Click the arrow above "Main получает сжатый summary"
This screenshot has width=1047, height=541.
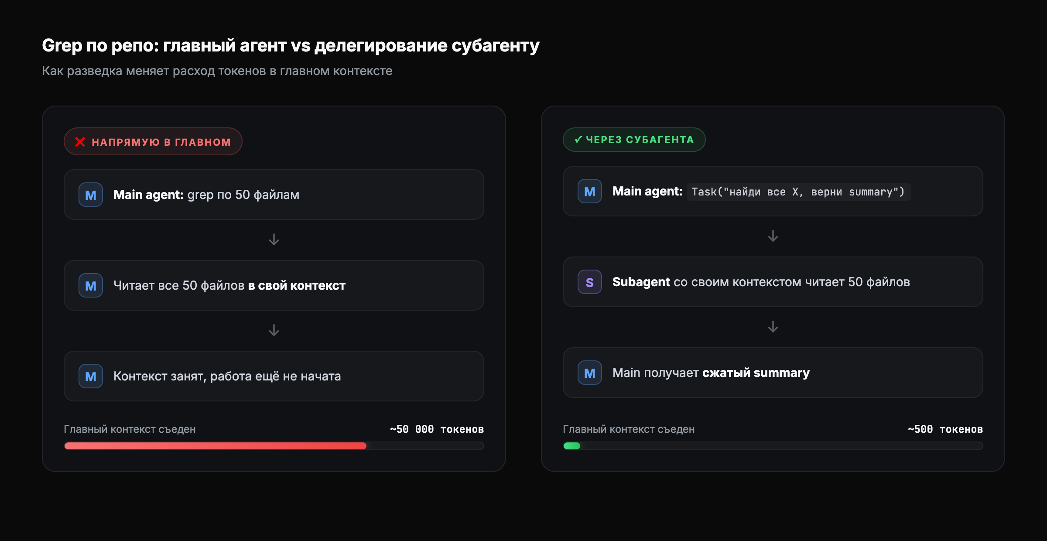click(773, 326)
